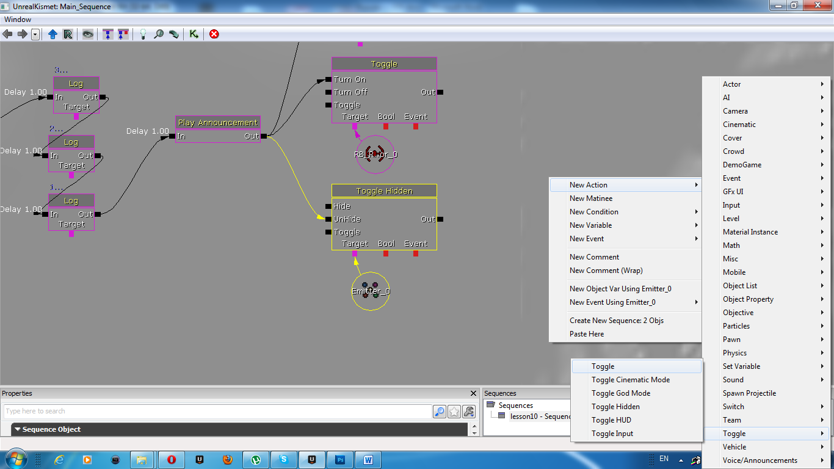The height and width of the screenshot is (469, 834).
Task: Select Toggle HUD action
Action: (637, 420)
